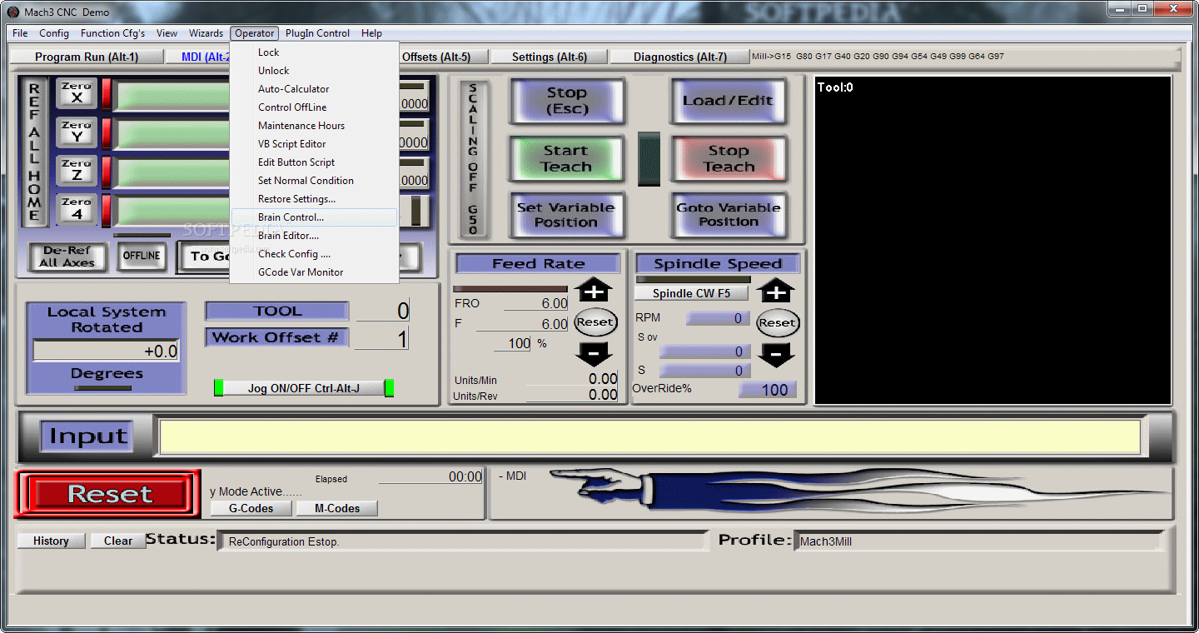Choose Set Normal Condition entry

[x=315, y=181]
